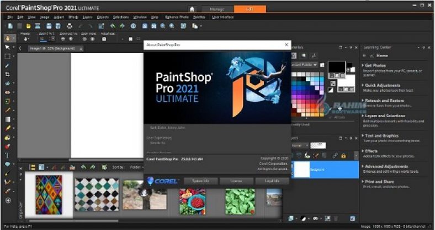Select the colorful diamond pattern thumbnail
Image resolution: width=435 pixels, height=230 pixels.
pyautogui.click(x=49, y=195)
